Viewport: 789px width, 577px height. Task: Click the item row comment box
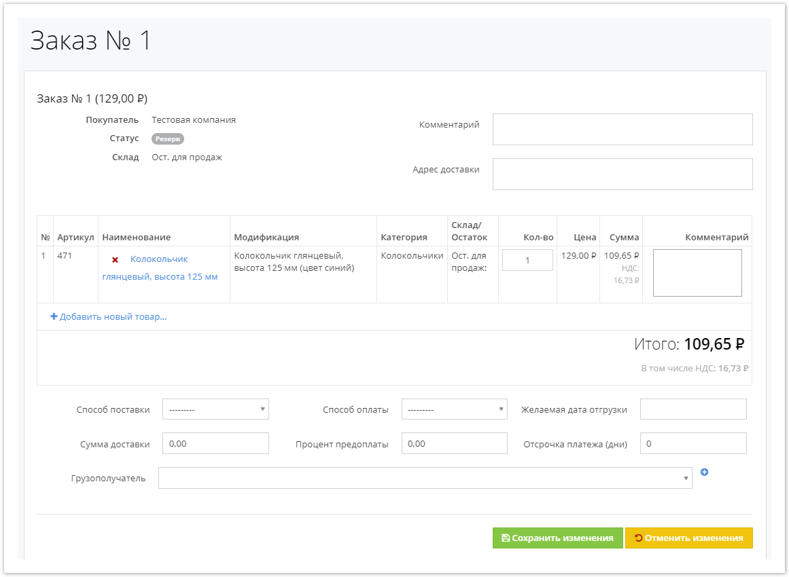click(697, 273)
